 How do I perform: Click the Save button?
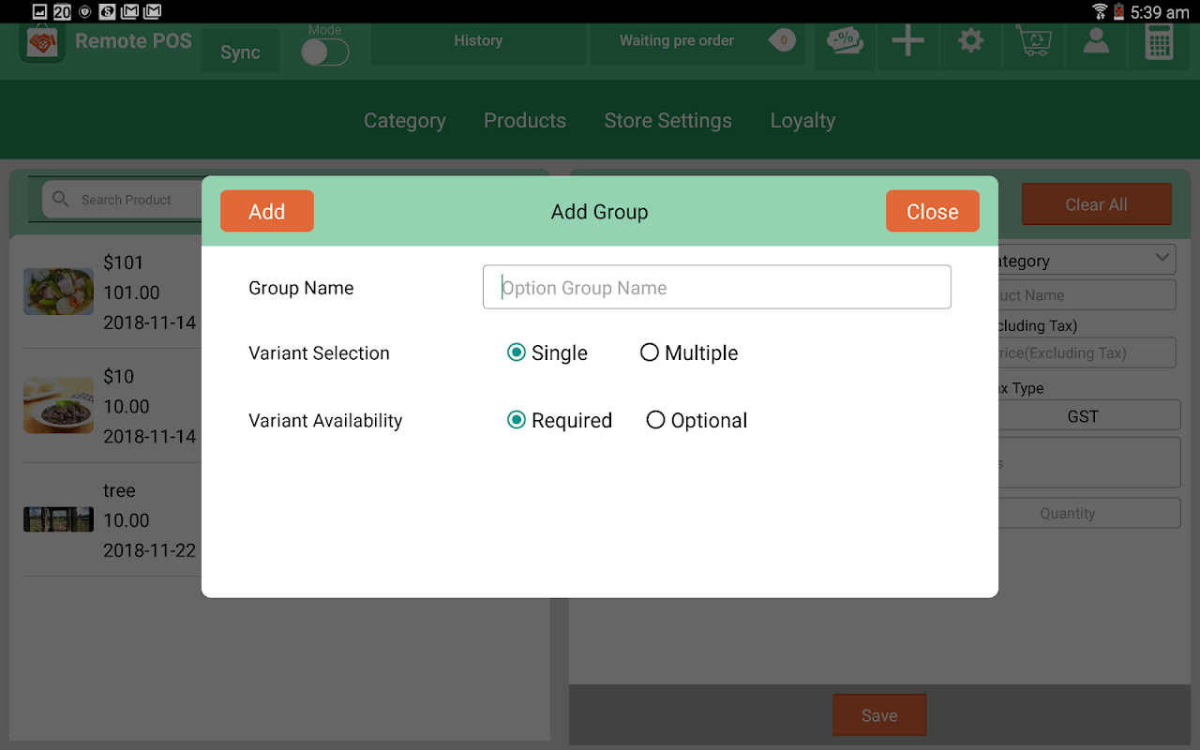pos(879,715)
